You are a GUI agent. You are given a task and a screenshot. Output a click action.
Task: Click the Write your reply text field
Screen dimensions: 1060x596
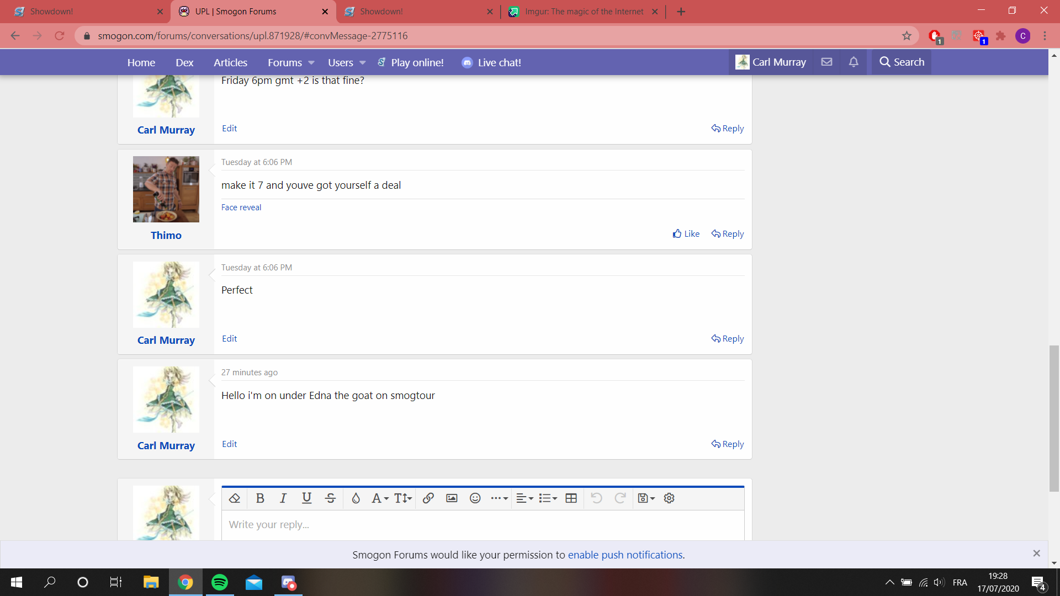click(483, 525)
